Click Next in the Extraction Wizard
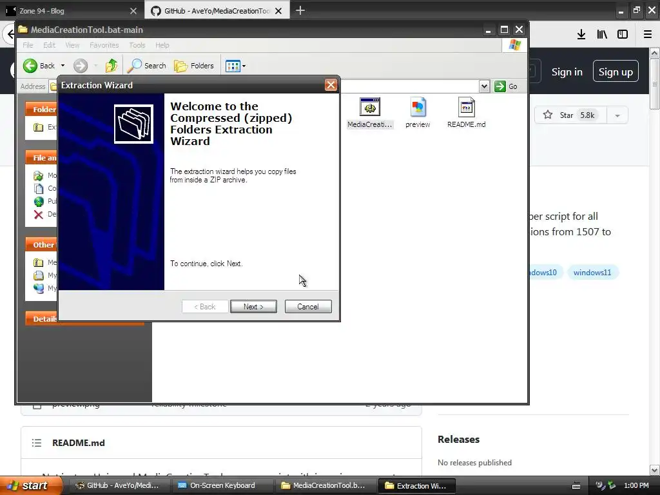 click(253, 306)
